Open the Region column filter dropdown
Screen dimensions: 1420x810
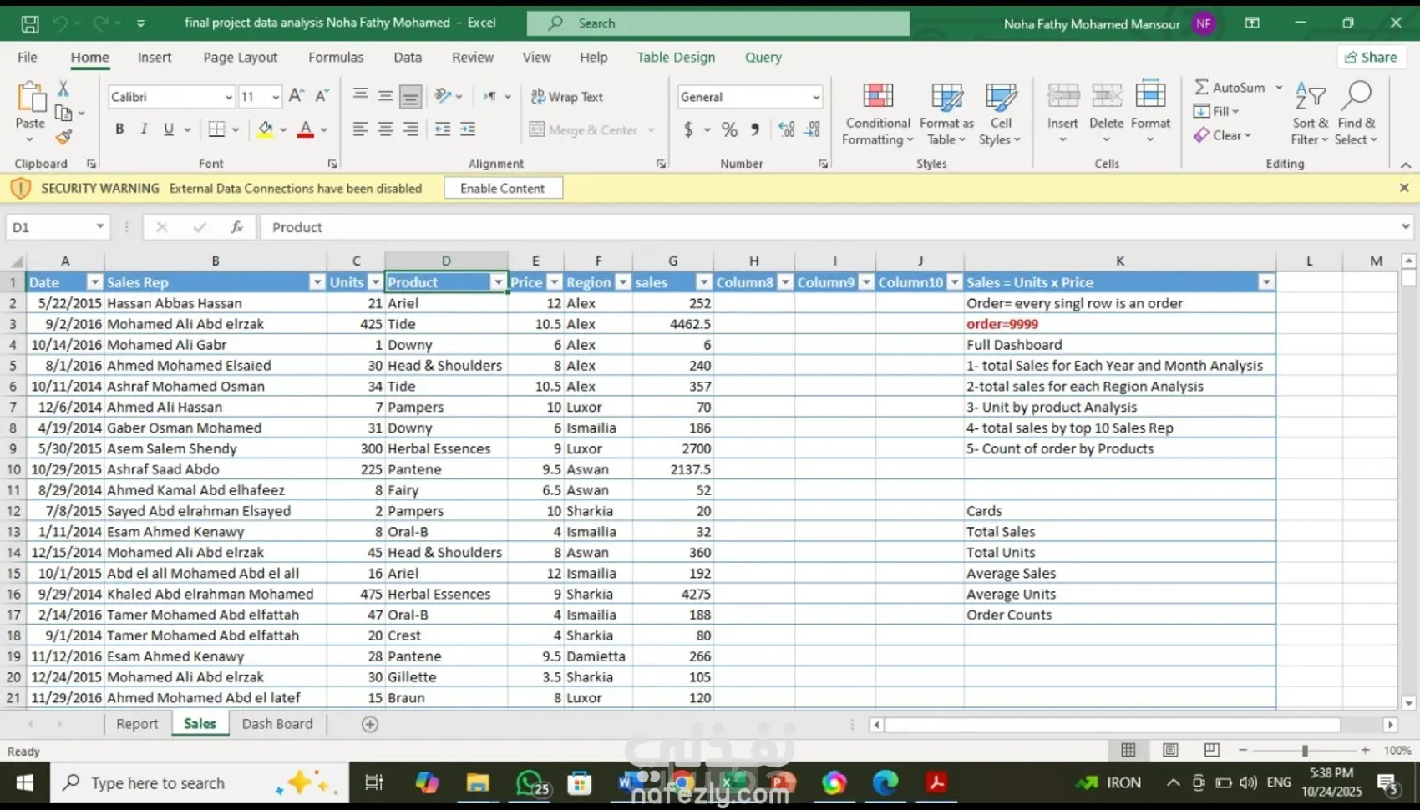[623, 282]
